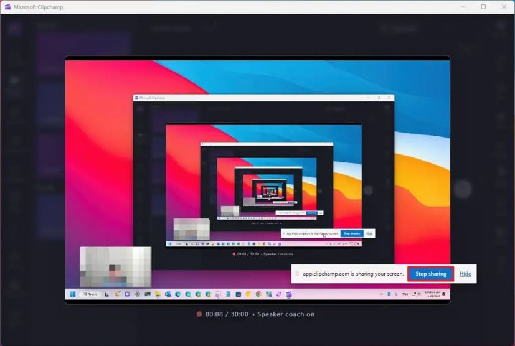
Task: Click the Speaker coach on label
Action: pyautogui.click(x=286, y=314)
